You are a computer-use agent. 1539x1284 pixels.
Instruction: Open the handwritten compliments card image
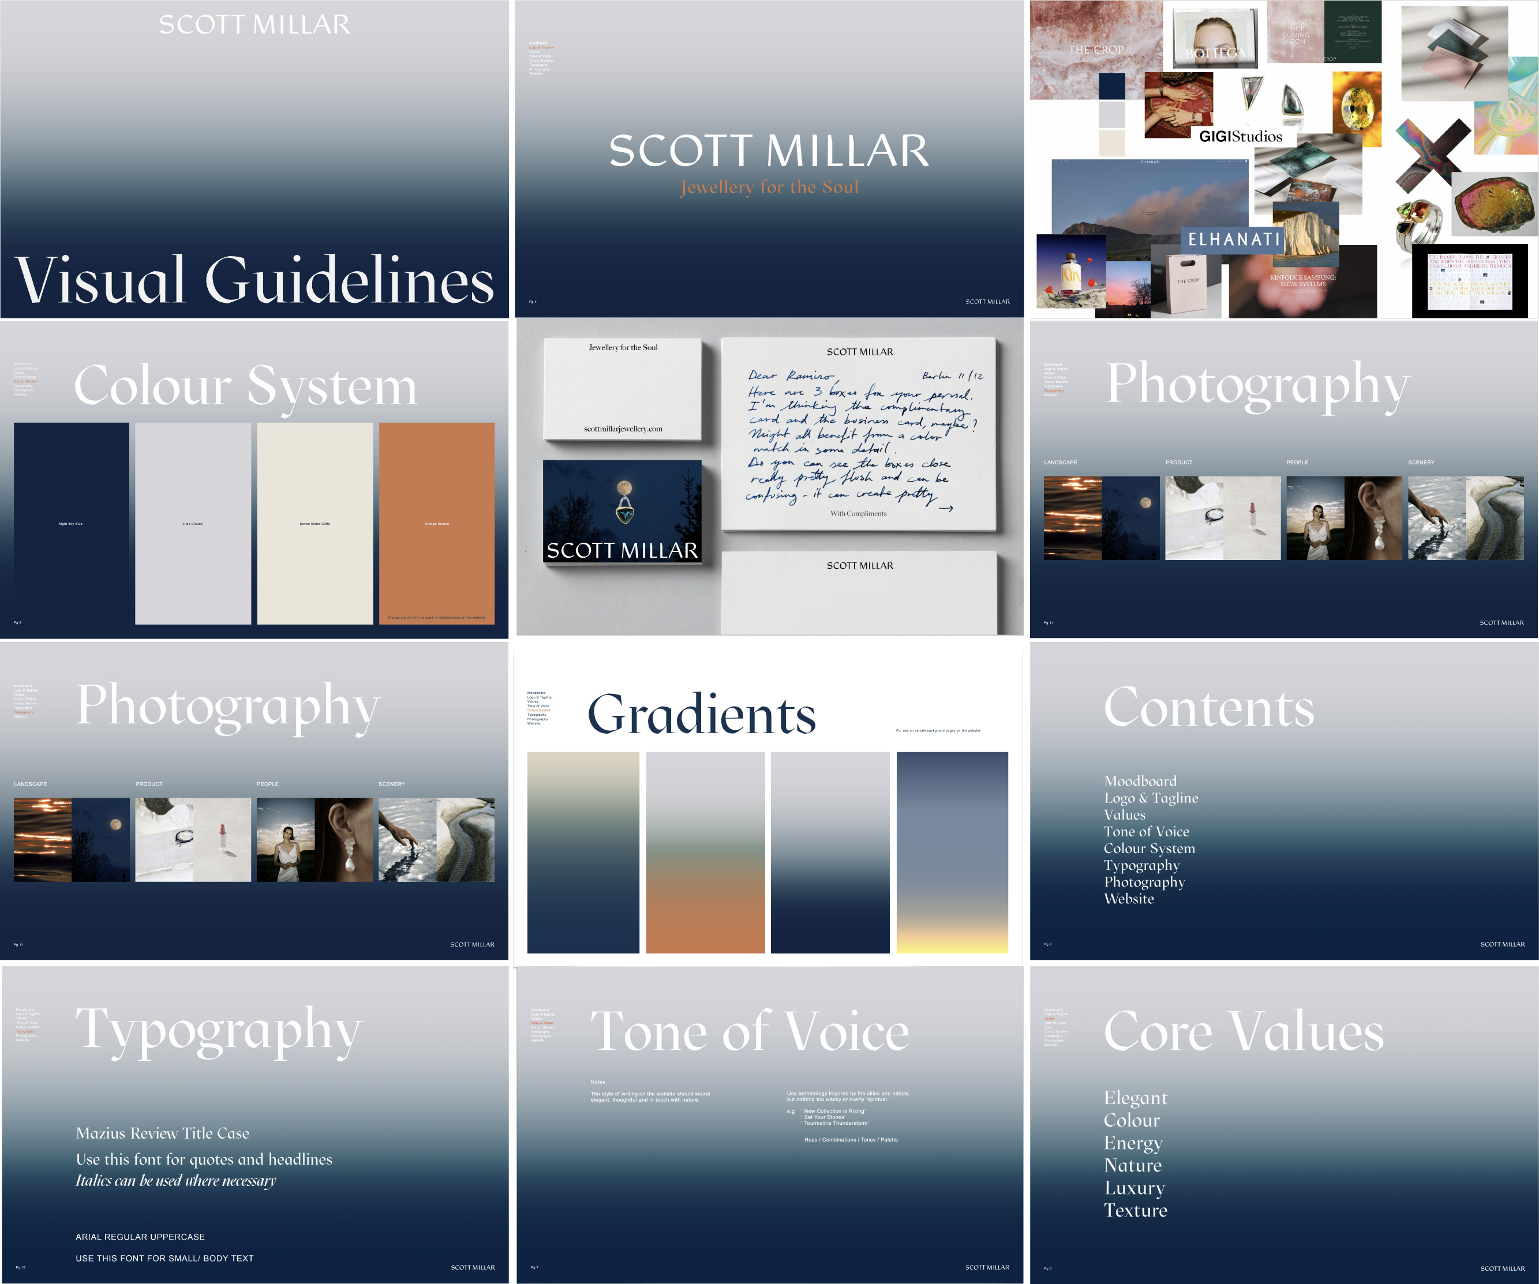pos(859,434)
